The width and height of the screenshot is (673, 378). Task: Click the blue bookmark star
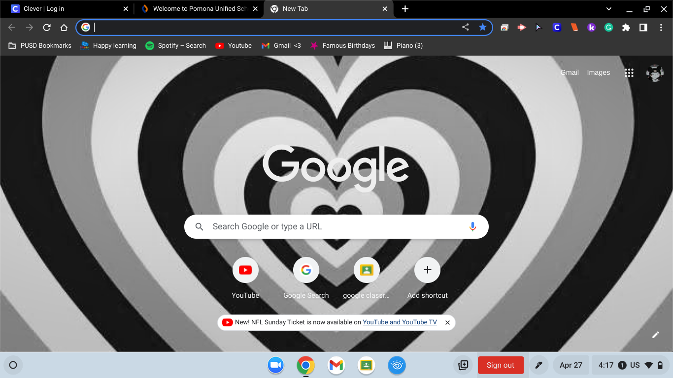point(483,27)
